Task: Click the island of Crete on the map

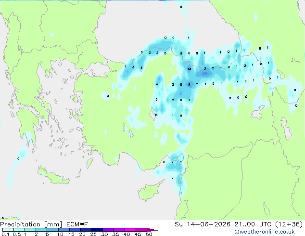Action: tap(53, 176)
